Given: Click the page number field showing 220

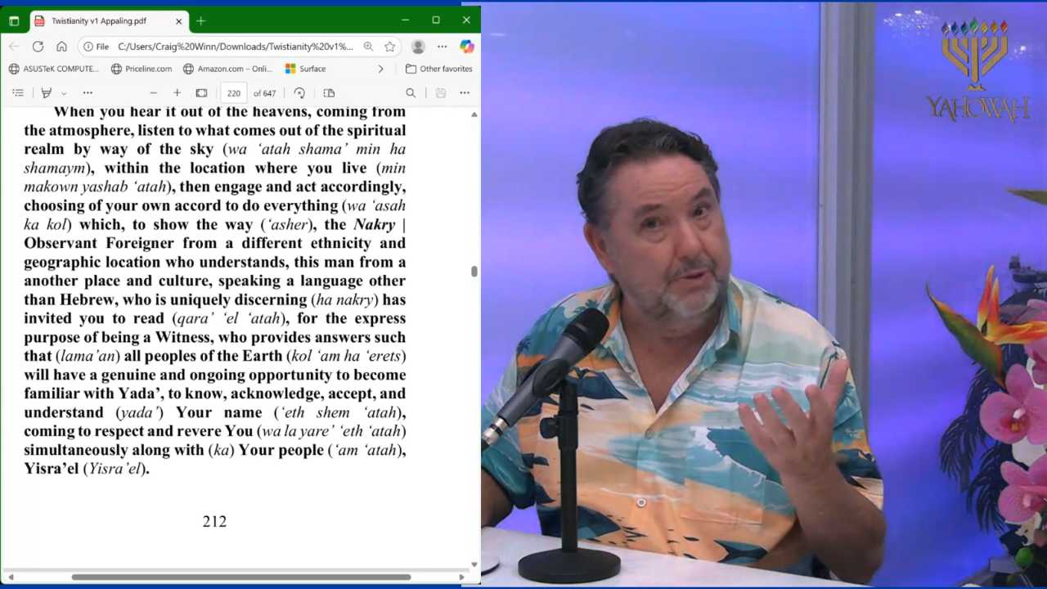Looking at the screenshot, I should pos(233,93).
